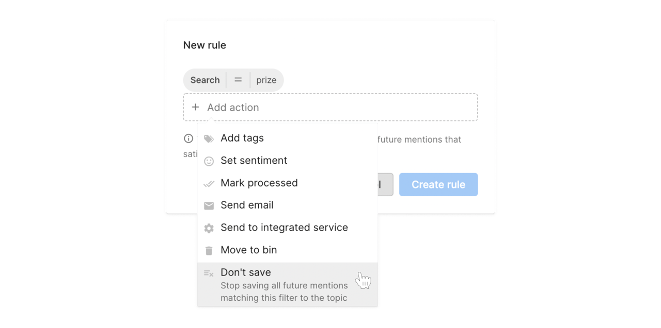Image resolution: width=661 pixels, height=328 pixels.
Task: Click the gear icon for integrated service
Action: [209, 228]
